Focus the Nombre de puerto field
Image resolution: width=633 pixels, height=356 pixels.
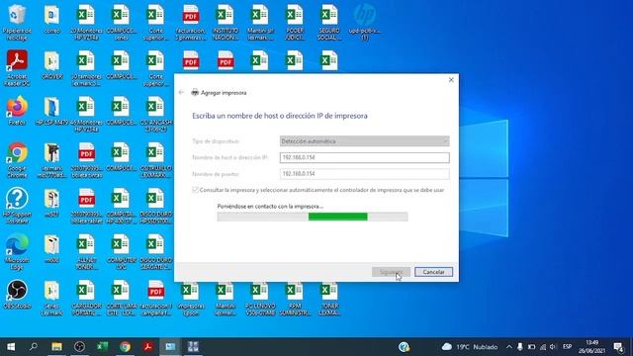pyautogui.click(x=364, y=174)
